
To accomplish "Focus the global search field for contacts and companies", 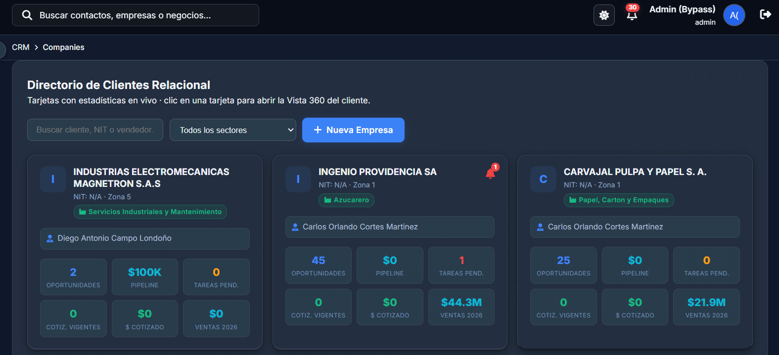I will (x=136, y=15).
